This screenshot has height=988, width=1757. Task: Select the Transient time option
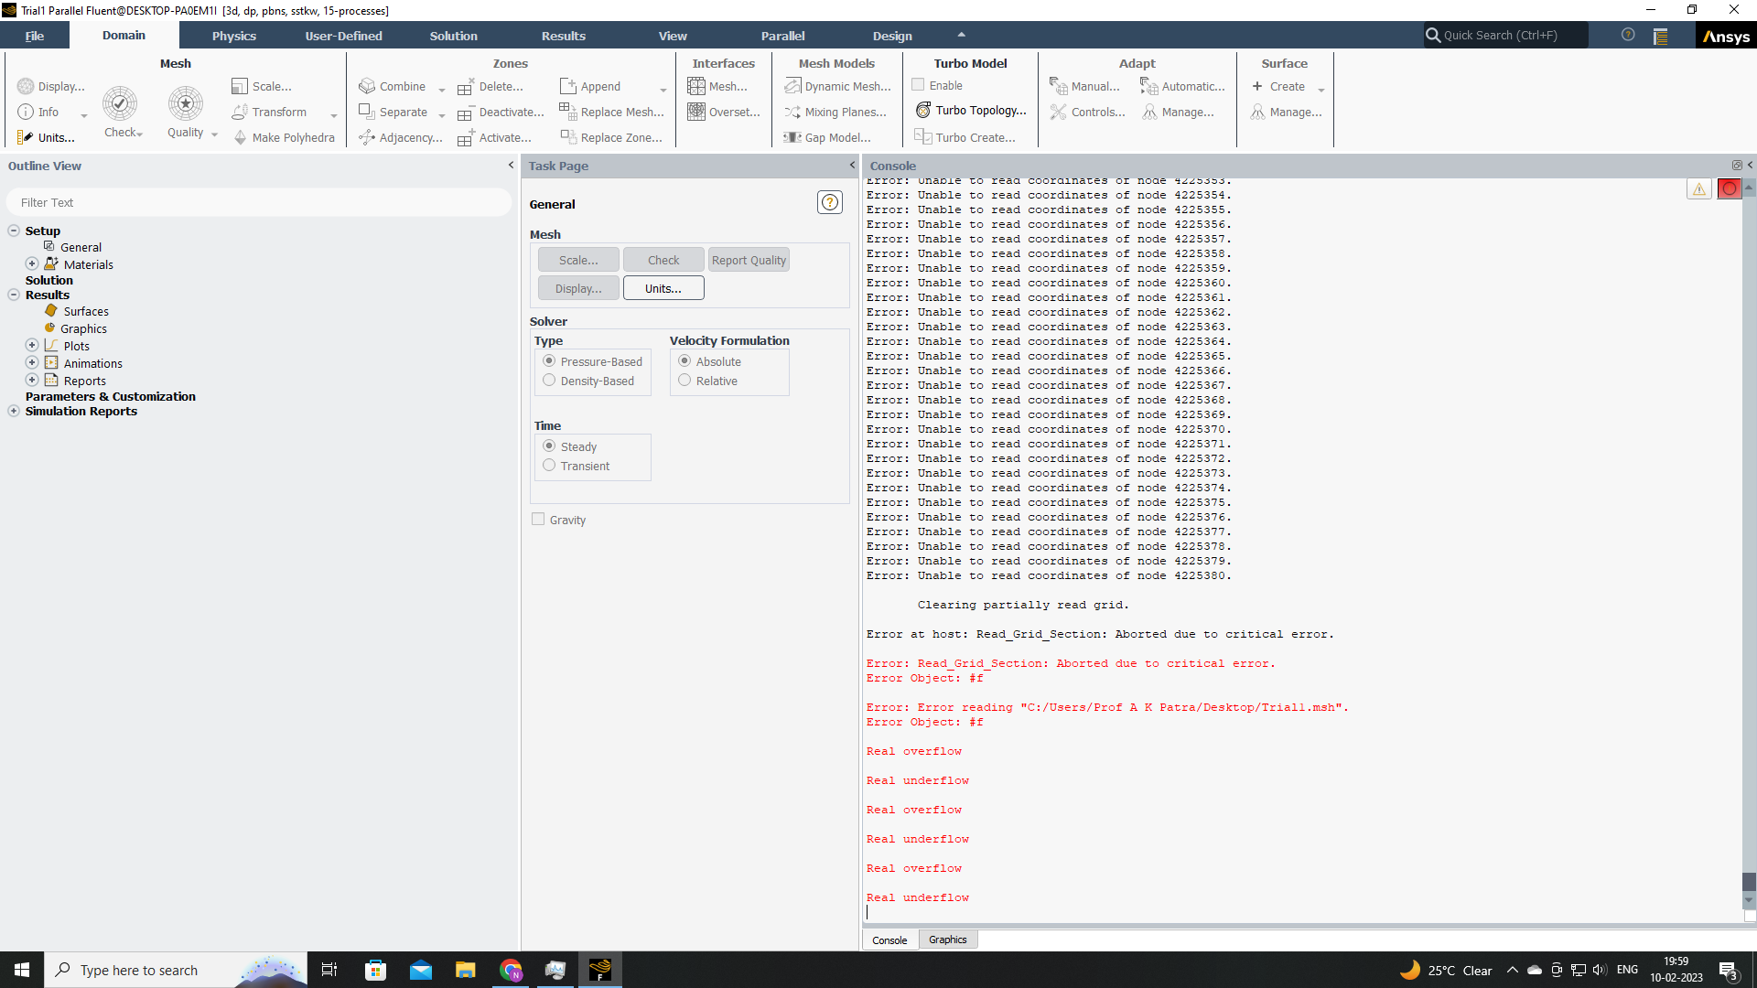point(549,466)
